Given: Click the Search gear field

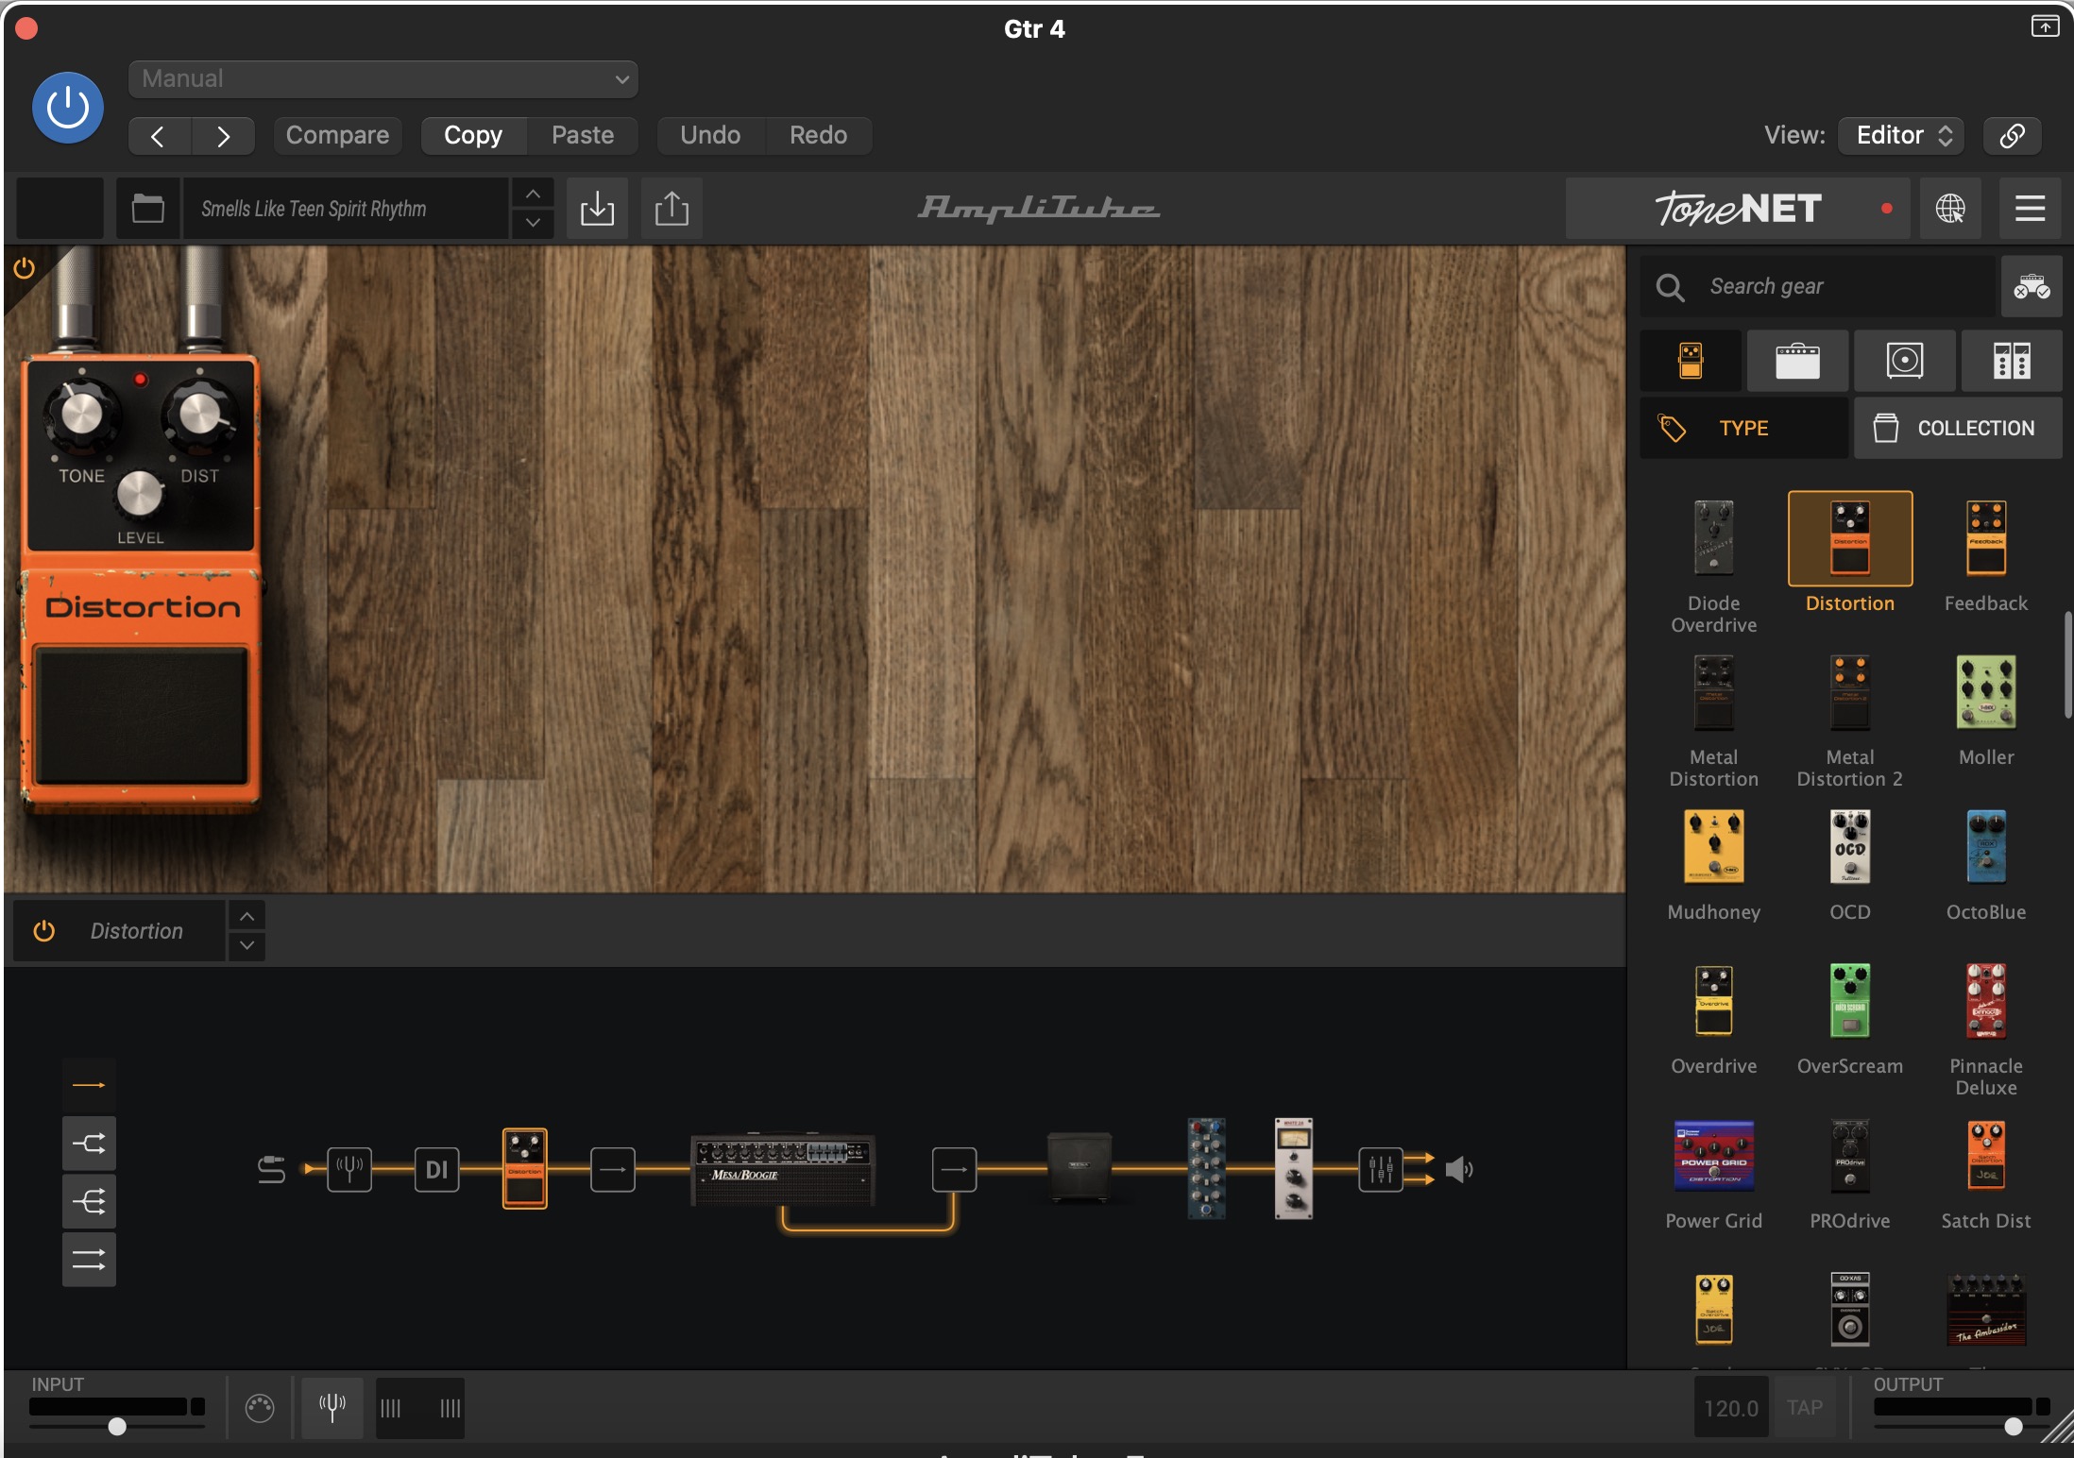Looking at the screenshot, I should tap(1818, 286).
